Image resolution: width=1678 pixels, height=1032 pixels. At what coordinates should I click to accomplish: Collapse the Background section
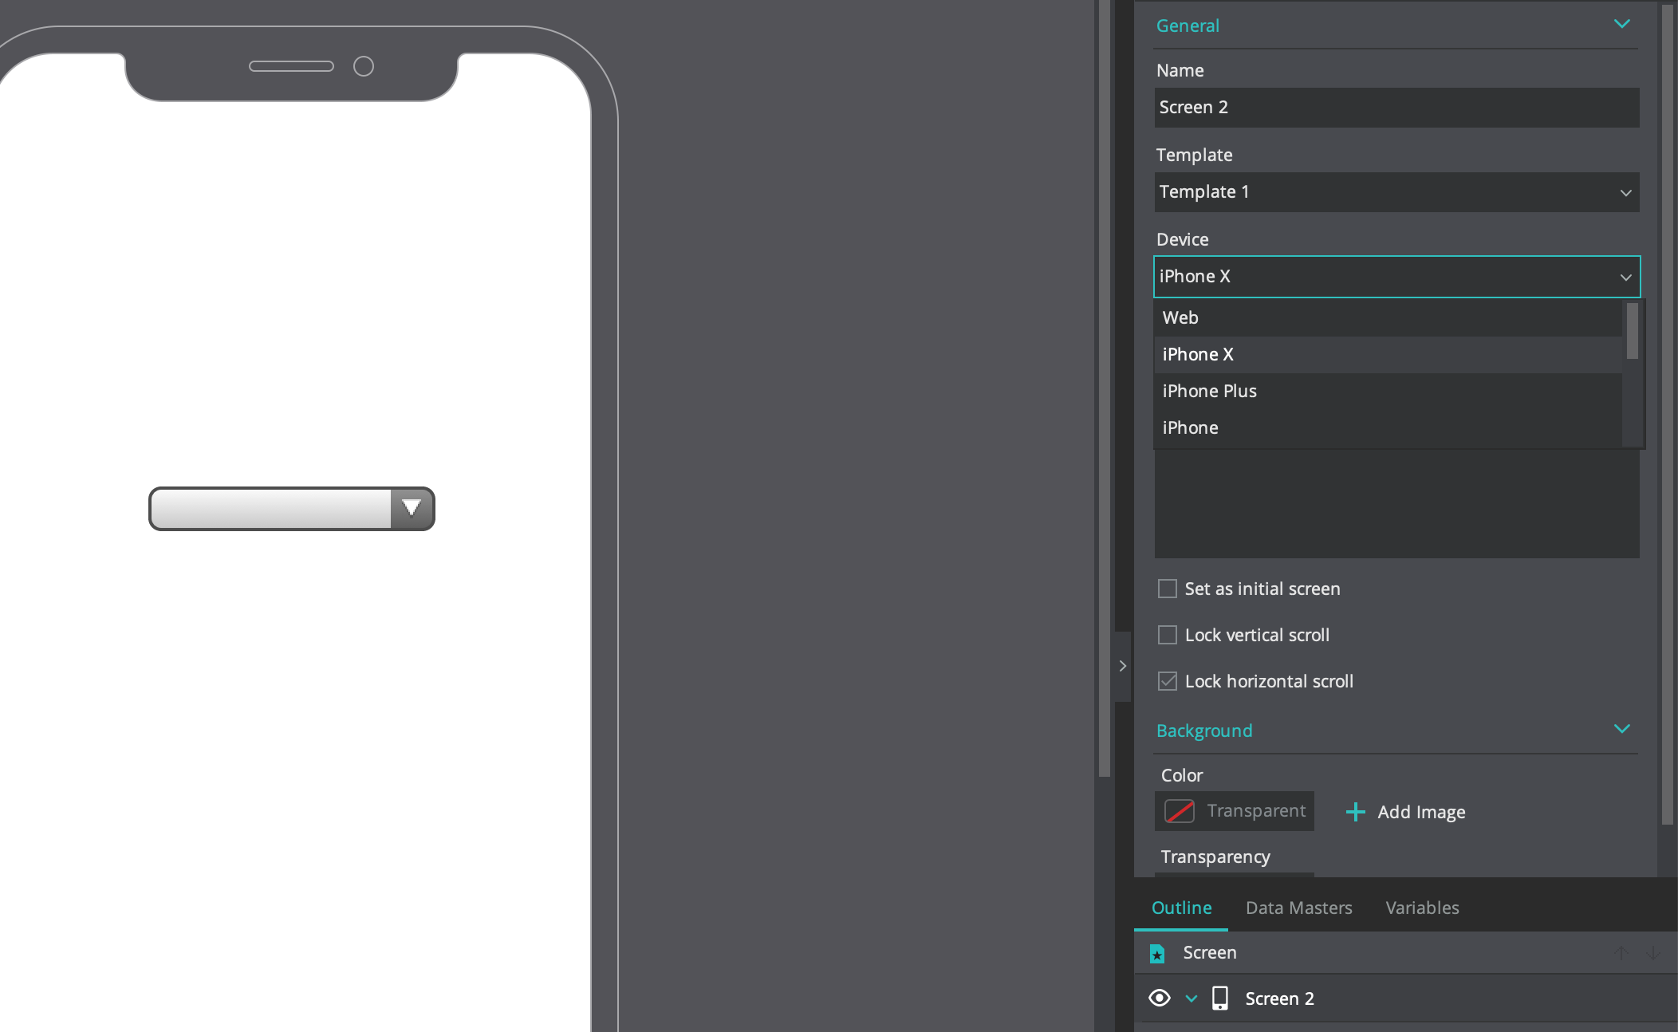[x=1622, y=728]
